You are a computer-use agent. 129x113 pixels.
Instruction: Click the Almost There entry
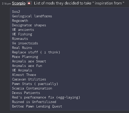(24, 75)
